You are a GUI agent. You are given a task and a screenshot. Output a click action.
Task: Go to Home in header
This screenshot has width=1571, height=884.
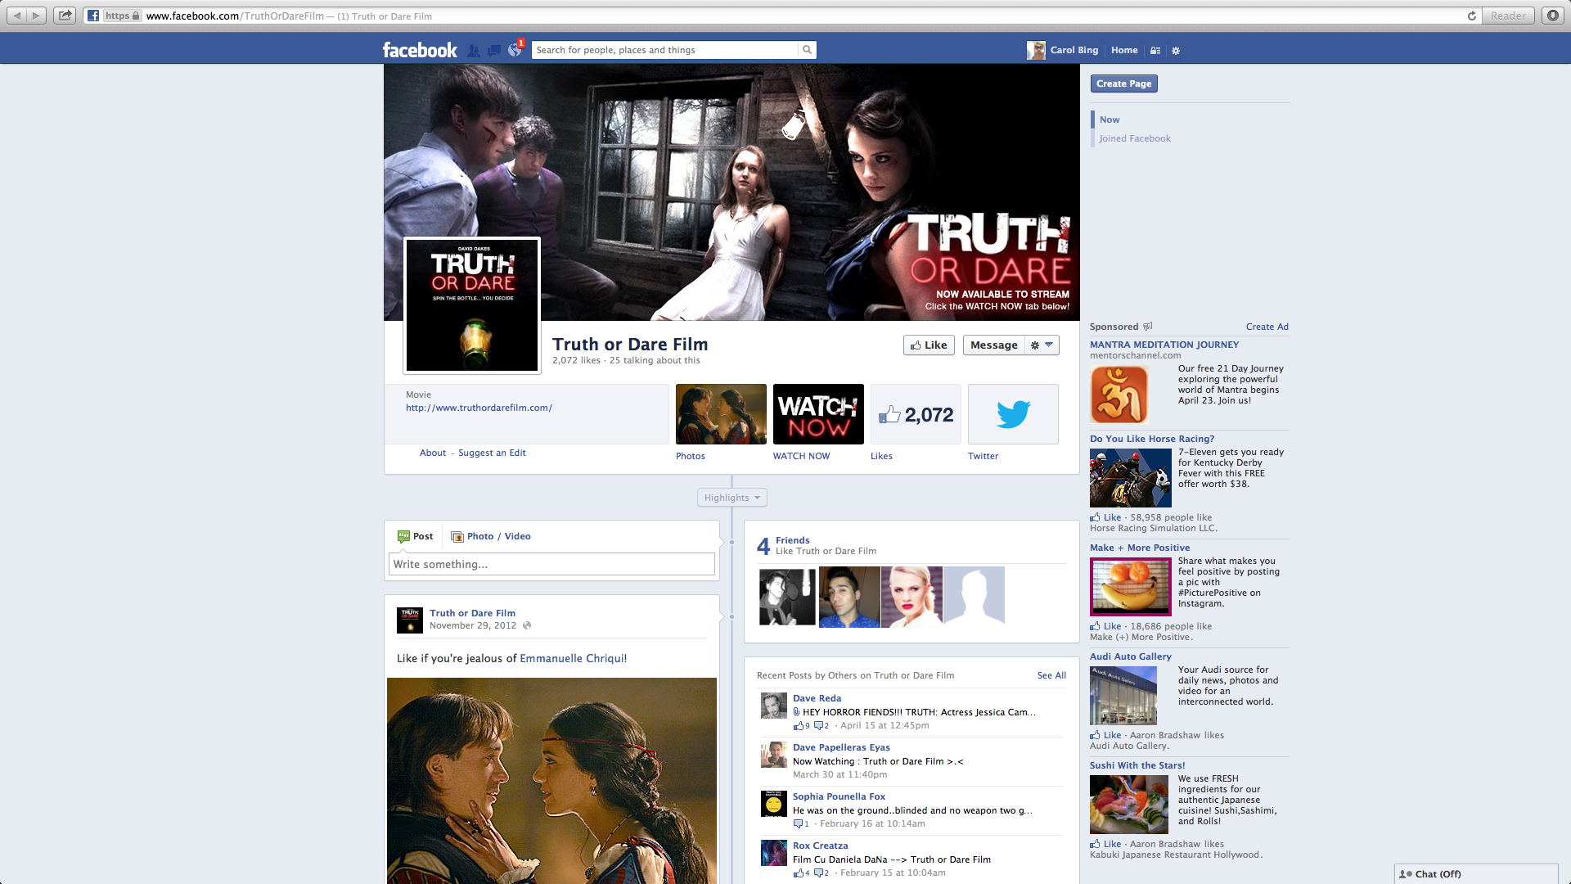[x=1124, y=50]
